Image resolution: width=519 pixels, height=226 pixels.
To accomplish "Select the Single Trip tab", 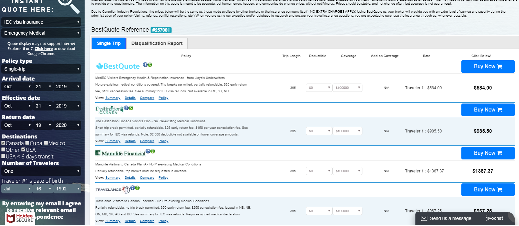I will [x=109, y=43].
